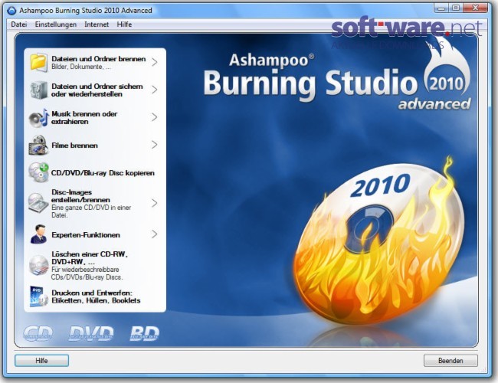Click Dateien und Ordner sichern label
This screenshot has width=498, height=383.
97,90
